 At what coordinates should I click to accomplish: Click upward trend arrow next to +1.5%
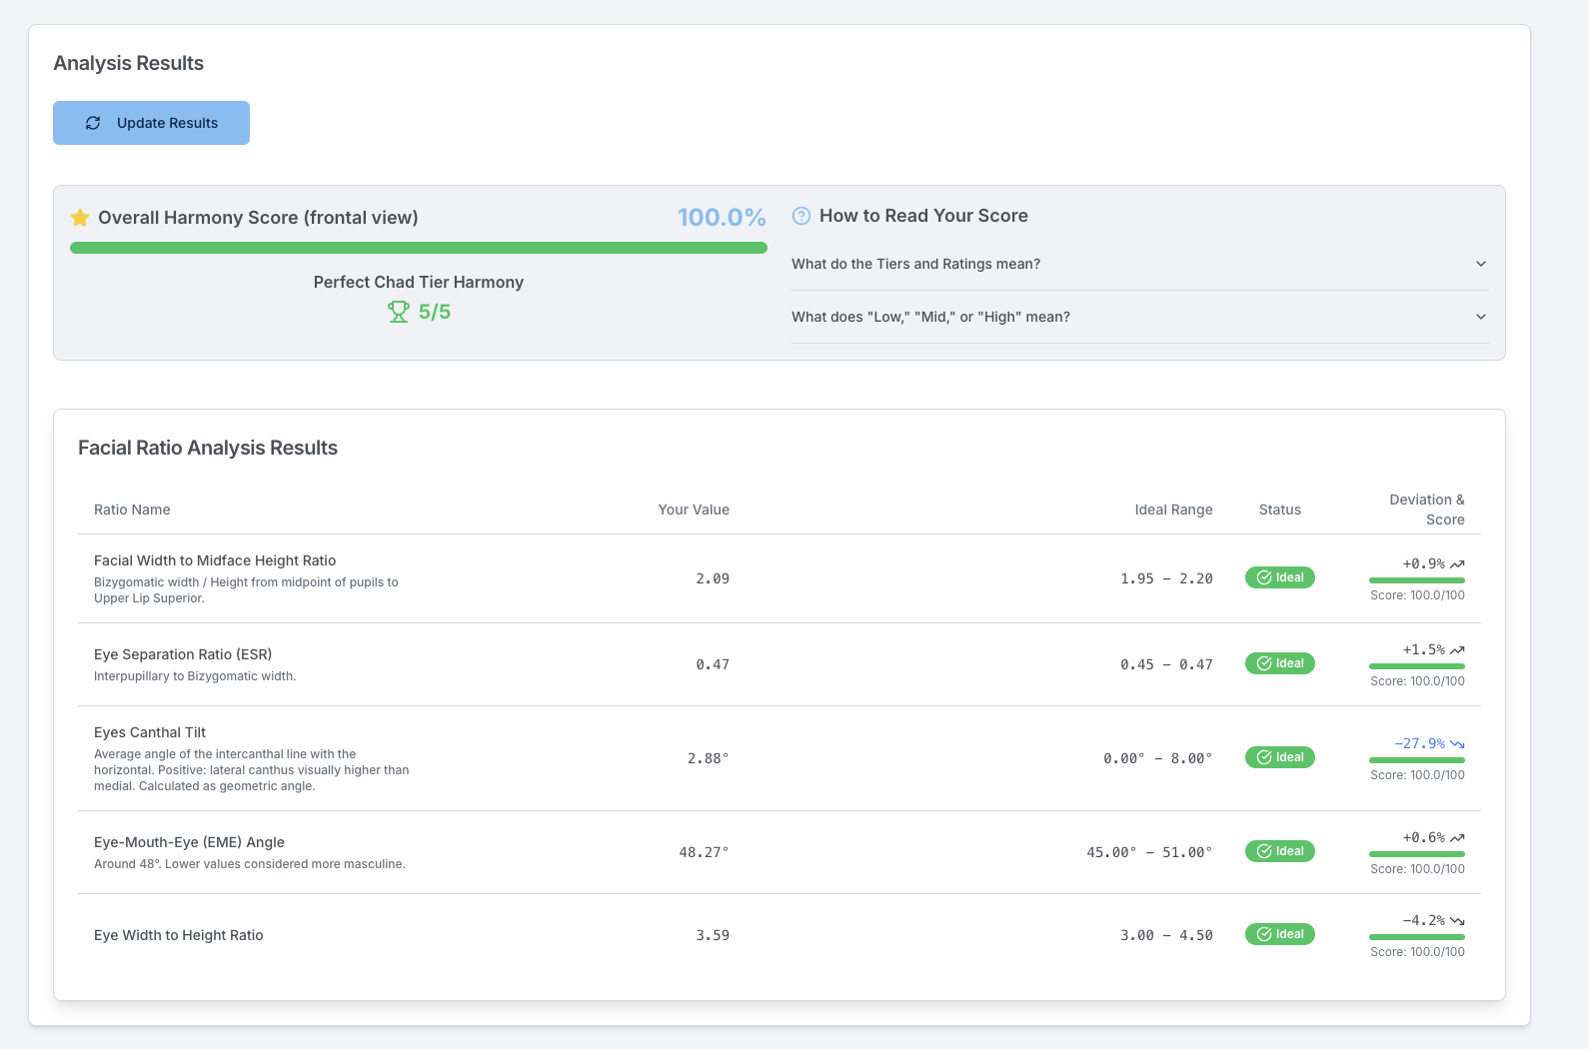(1457, 650)
